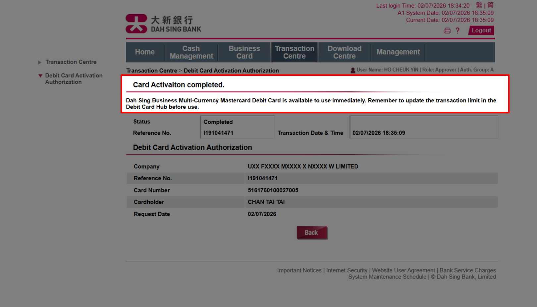Viewport: 537px width, 307px height.
Task: Click the Back button
Action: point(311,232)
